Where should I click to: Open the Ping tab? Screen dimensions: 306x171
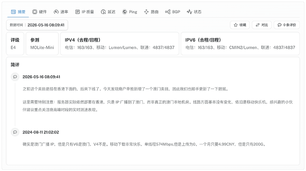(x=129, y=12)
